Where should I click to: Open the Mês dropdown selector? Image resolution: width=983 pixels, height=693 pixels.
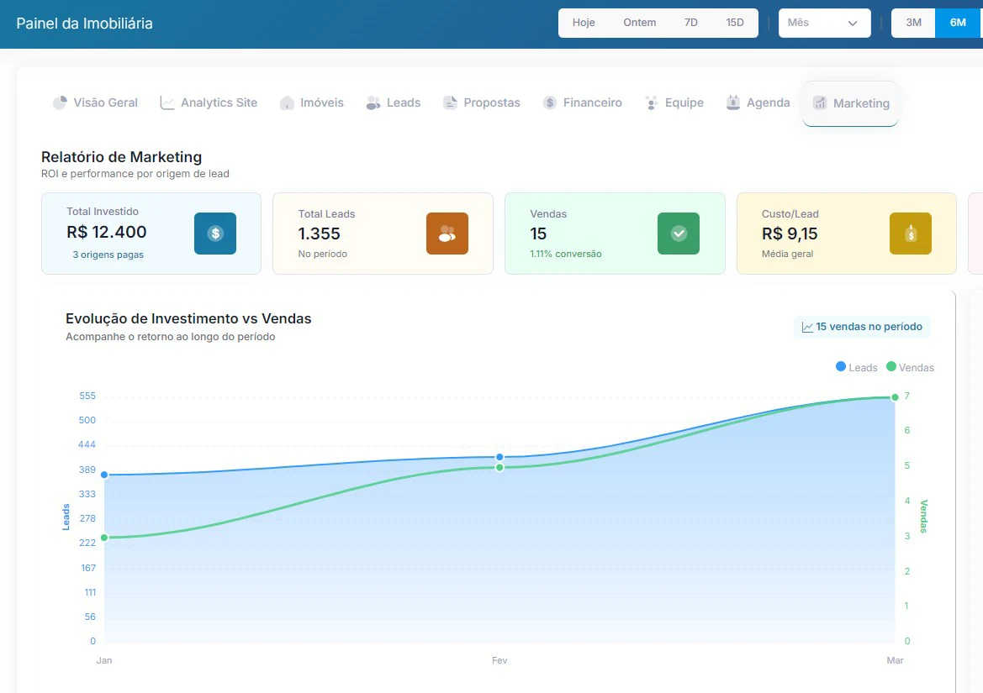[x=824, y=23]
